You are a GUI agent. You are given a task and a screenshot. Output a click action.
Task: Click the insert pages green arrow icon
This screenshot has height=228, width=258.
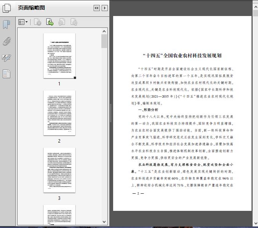[50, 22]
